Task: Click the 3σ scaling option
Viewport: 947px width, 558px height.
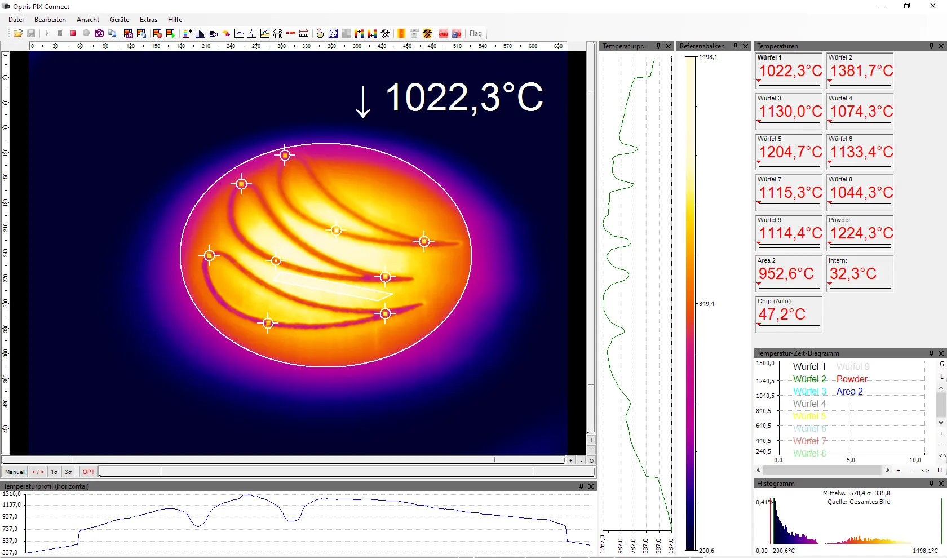Action: [x=67, y=472]
